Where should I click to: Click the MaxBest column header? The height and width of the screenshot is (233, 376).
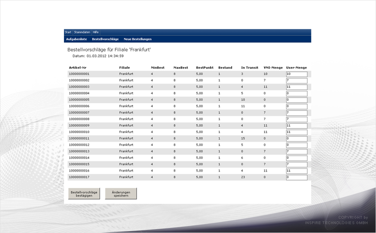[181, 68]
